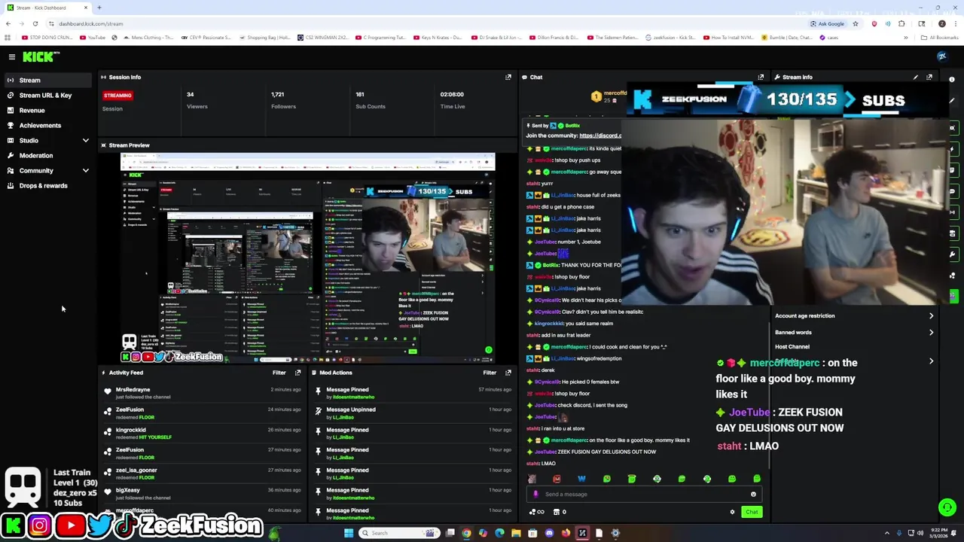The height and width of the screenshot is (542, 964).
Task: Open zeekfusion Kick bookmark
Action: (670, 38)
